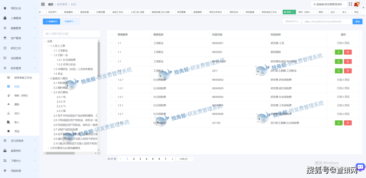Click the green edit icon for code 6633000
Image resolution: width=366 pixels, height=178 pixels.
(x=339, y=52)
